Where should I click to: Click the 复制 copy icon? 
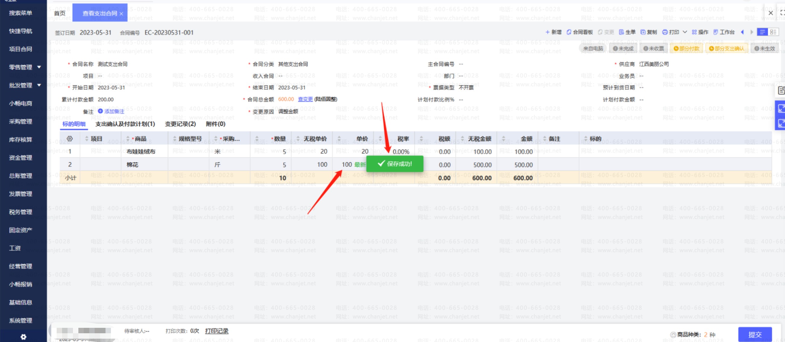click(648, 32)
